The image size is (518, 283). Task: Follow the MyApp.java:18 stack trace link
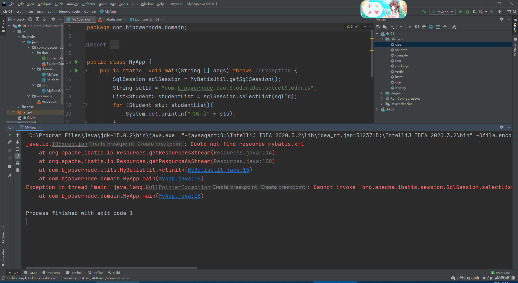pos(180,196)
